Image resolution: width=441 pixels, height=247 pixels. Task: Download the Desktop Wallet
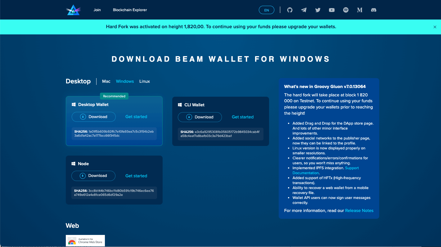tap(94, 117)
